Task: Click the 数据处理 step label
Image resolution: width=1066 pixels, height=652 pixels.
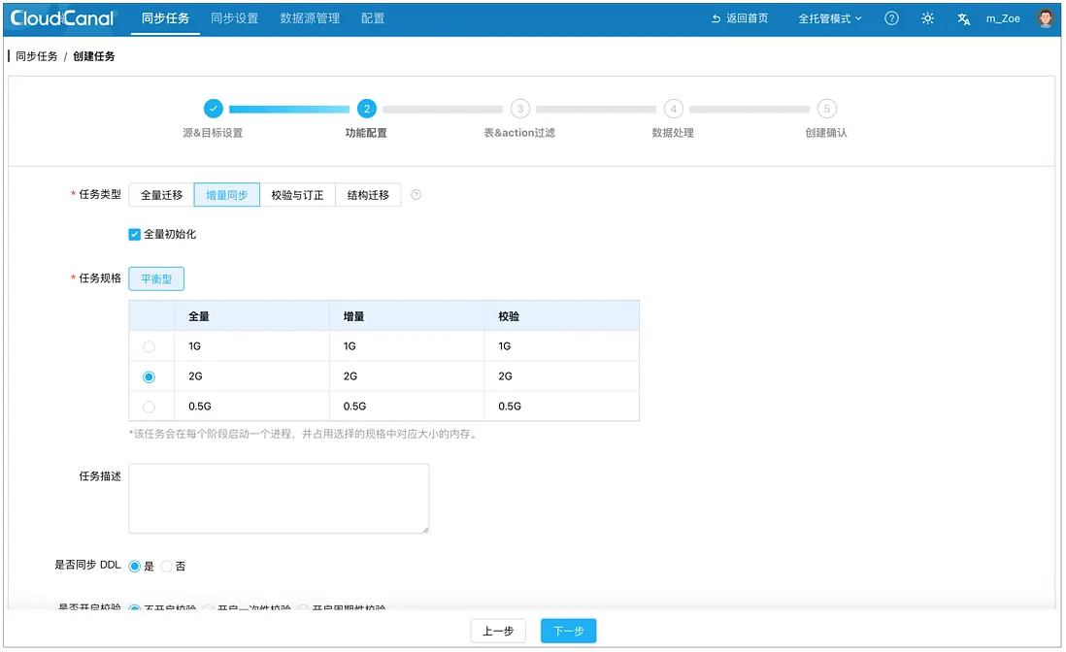Action: tap(673, 133)
